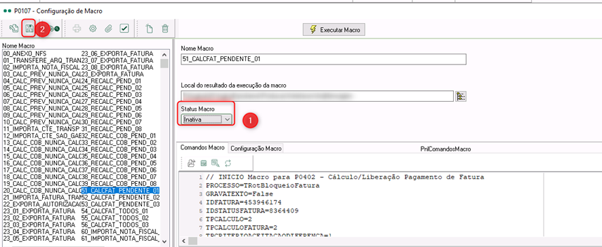Create new macro with the new document icon

(x=149, y=28)
